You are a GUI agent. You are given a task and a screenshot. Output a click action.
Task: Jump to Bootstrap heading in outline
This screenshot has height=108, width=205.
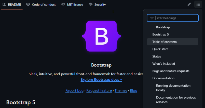pos(173,27)
